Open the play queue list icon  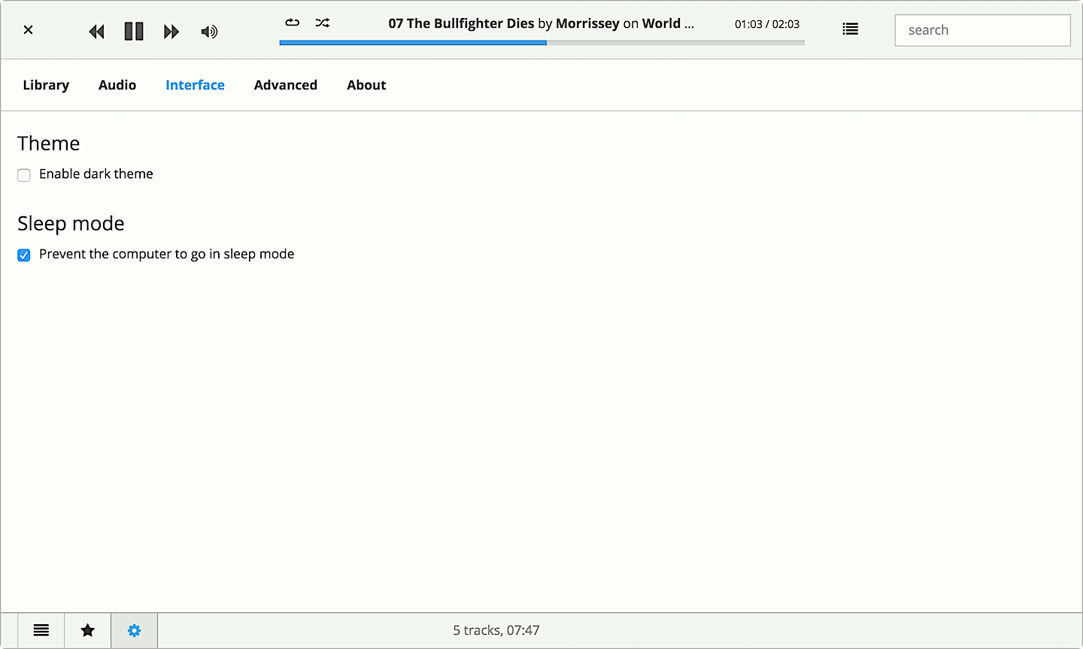tap(850, 29)
